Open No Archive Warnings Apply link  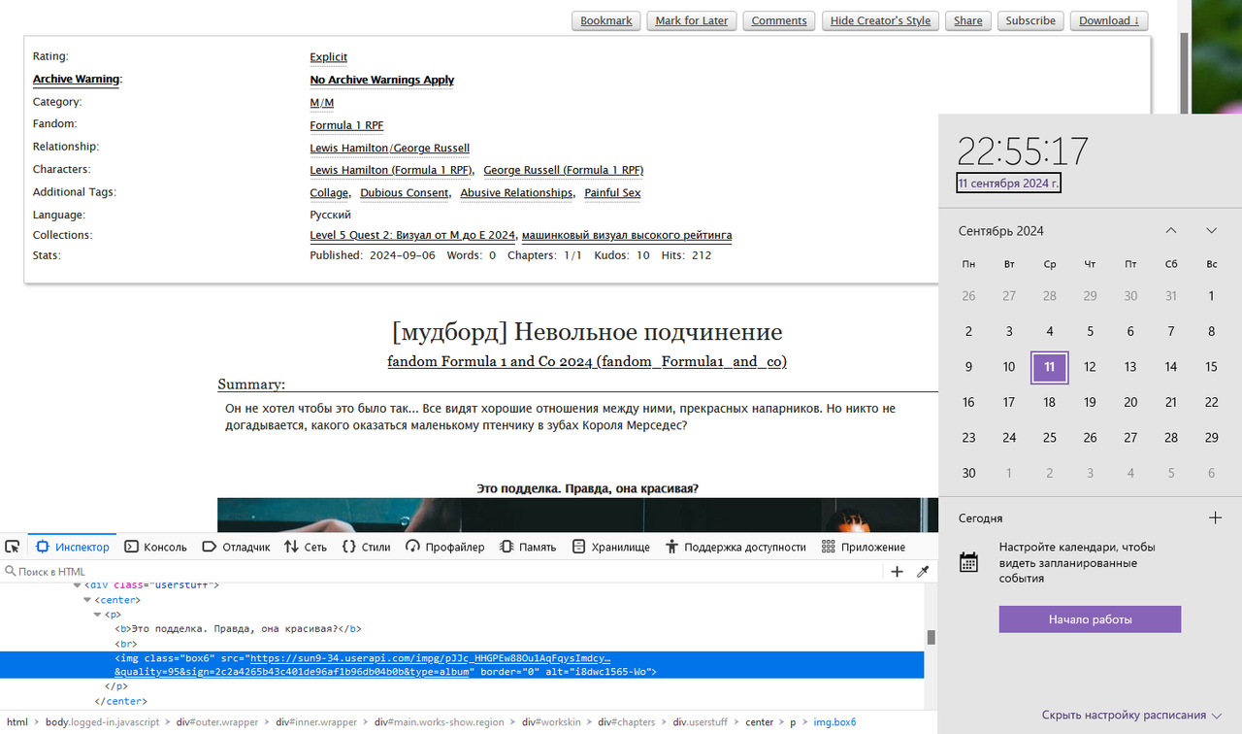[x=382, y=80]
